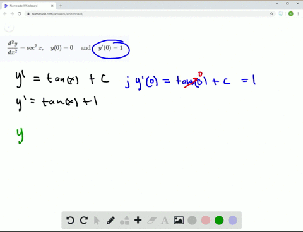The height and width of the screenshot is (232, 303).
Task: Choose the pink color swatch
Action: [206, 221]
